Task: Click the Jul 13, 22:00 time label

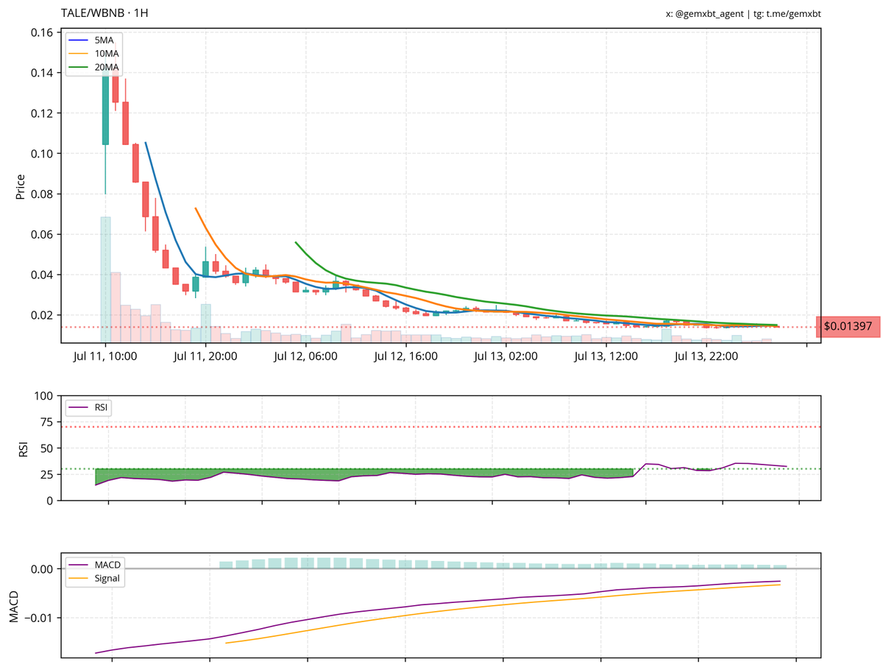Action: pyautogui.click(x=706, y=356)
